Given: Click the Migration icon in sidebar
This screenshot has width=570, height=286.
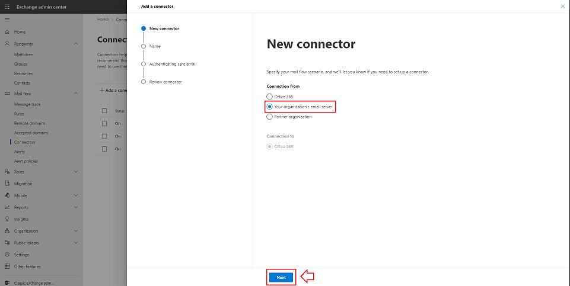Looking at the screenshot, I should [x=7, y=184].
